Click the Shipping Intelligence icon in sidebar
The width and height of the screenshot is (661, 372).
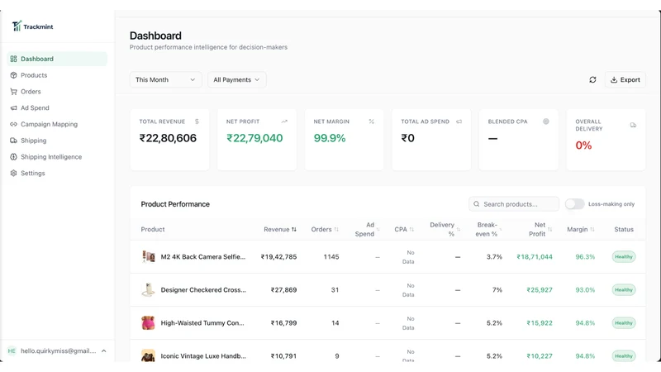[13, 157]
